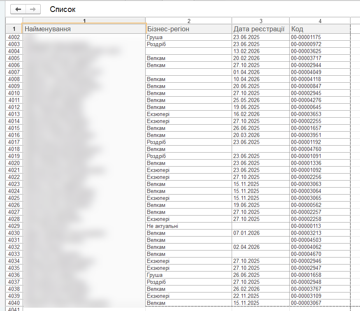This screenshot has width=360, height=311.
Task: Click date cell 10.04.2026
Action: pyautogui.click(x=260, y=79)
